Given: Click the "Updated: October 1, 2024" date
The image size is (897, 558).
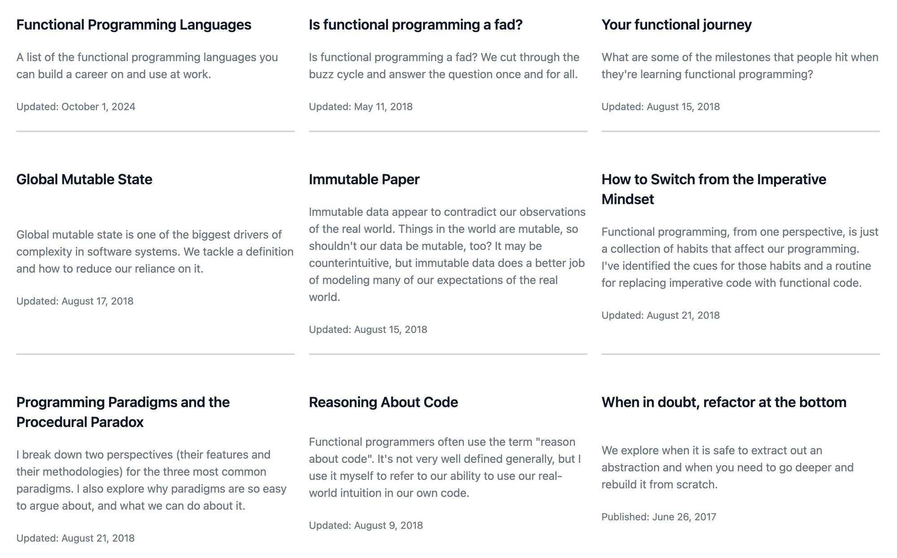Looking at the screenshot, I should 76,107.
